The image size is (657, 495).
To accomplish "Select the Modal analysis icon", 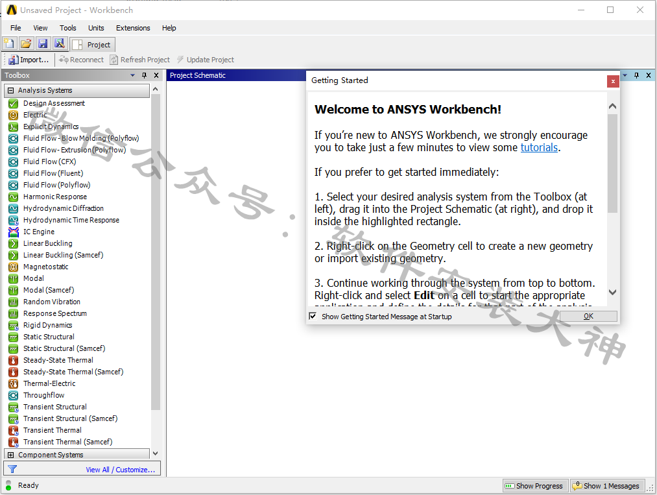I will pos(14,279).
